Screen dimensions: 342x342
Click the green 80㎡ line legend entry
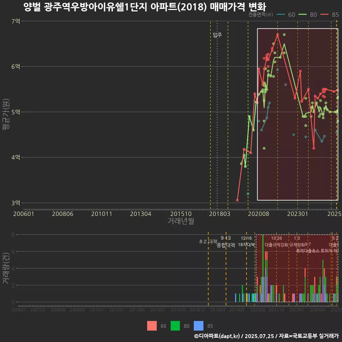point(307,15)
